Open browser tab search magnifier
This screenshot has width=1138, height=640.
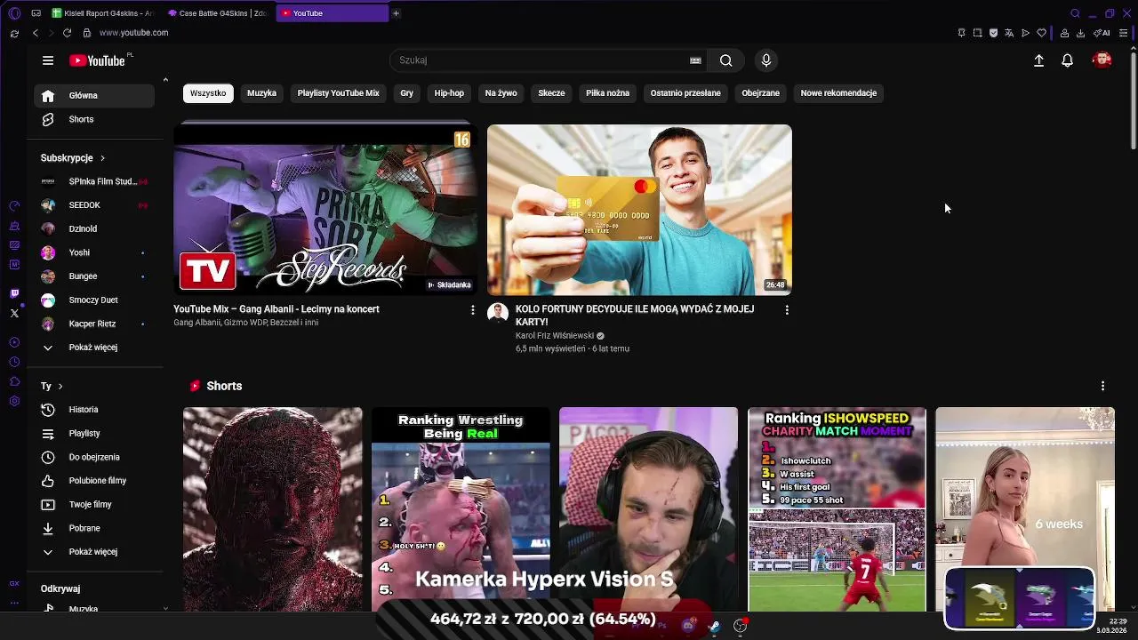[x=1075, y=13]
